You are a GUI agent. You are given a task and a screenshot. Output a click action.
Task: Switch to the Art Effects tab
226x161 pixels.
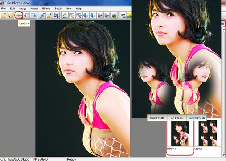pos(177,118)
